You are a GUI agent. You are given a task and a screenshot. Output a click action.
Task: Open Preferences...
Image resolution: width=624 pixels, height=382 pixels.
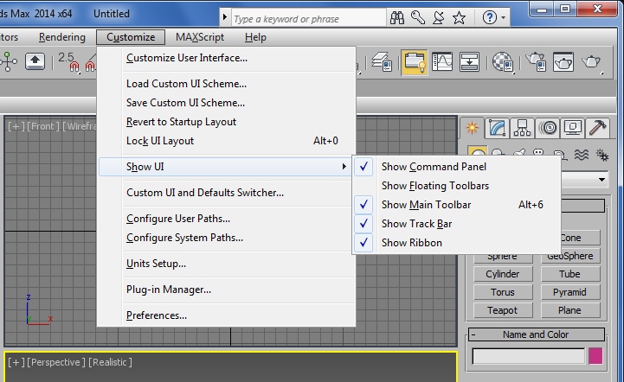[x=157, y=315]
